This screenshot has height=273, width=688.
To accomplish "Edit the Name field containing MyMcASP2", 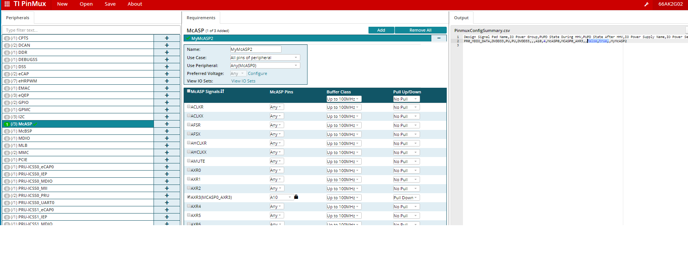I will [256, 49].
